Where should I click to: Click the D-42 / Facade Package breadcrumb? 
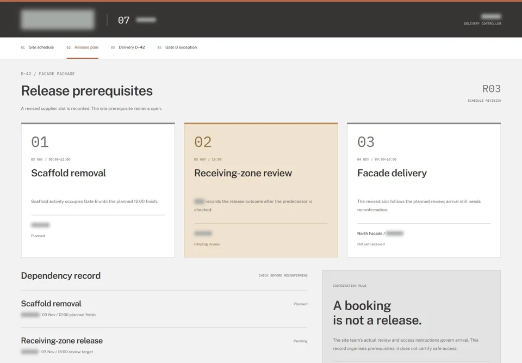click(48, 73)
